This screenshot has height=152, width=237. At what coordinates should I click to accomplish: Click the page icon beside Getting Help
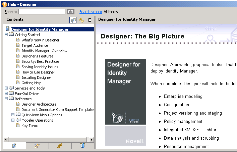[18, 83]
